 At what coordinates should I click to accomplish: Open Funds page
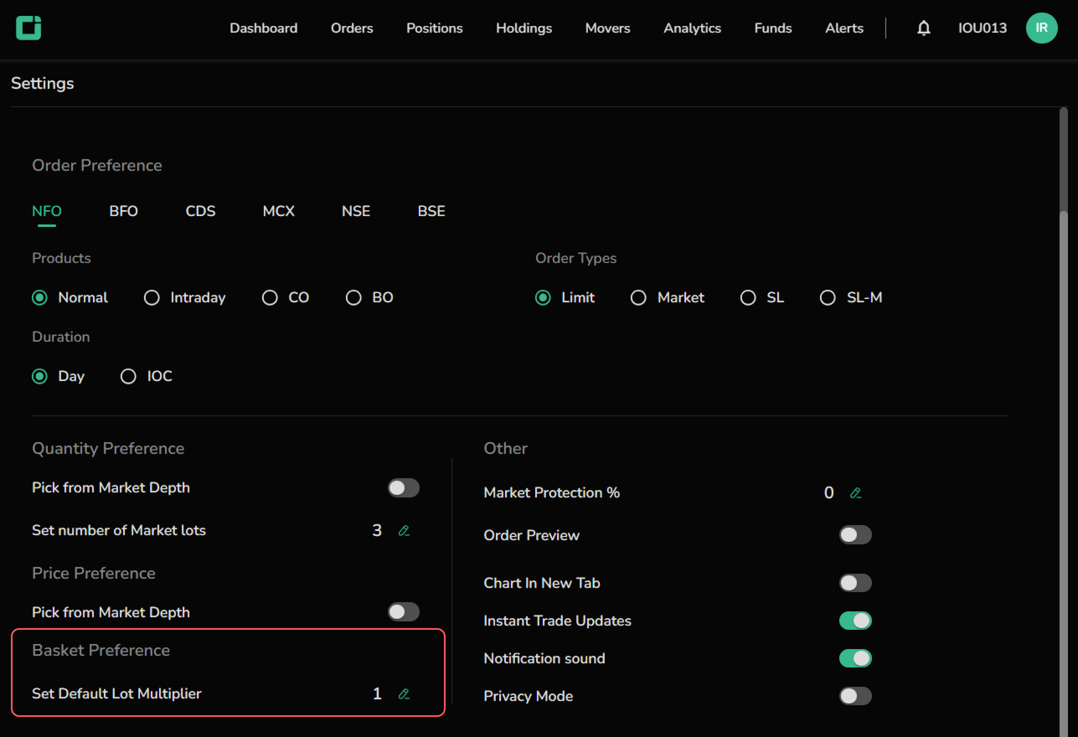(x=773, y=28)
